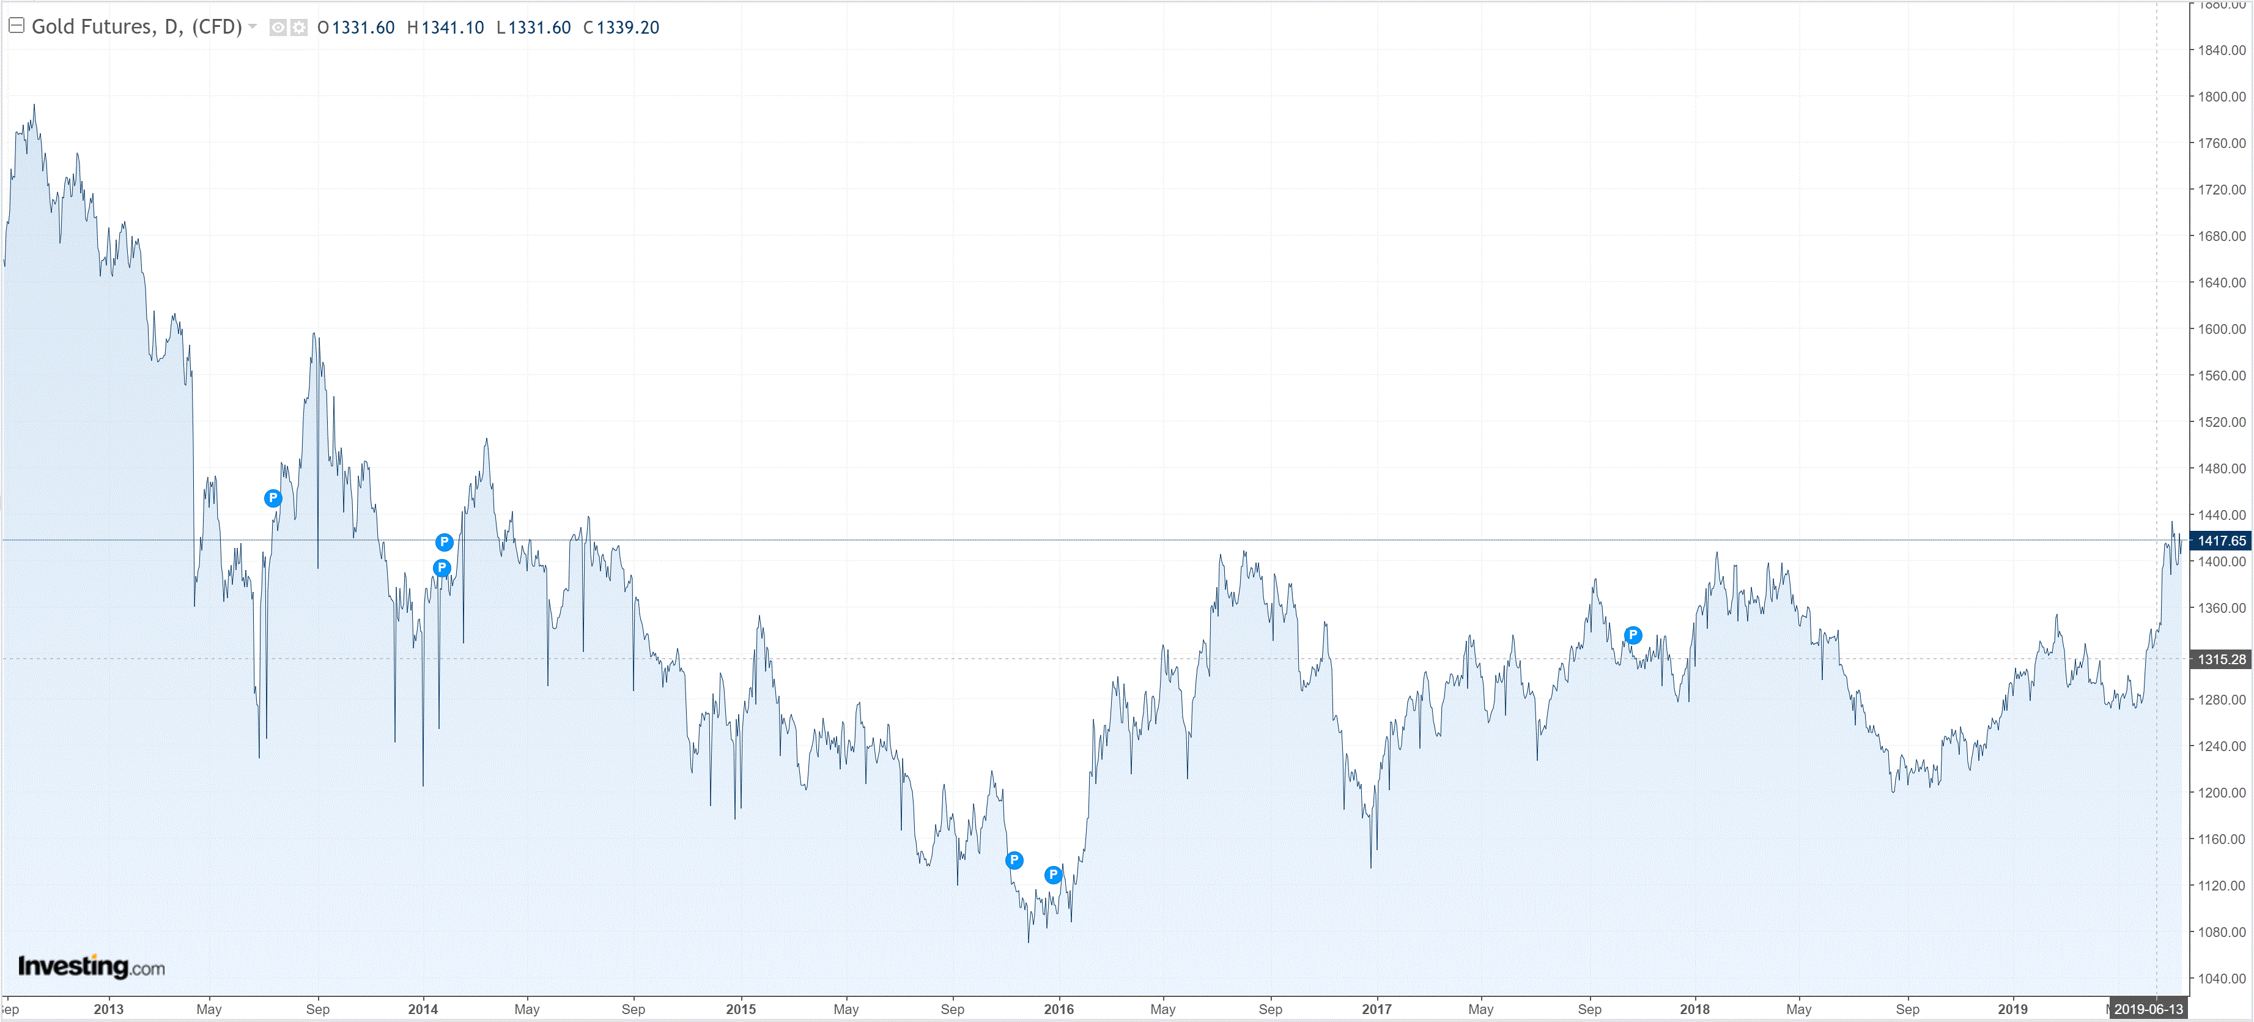Click the P marker nearest 2016 label
This screenshot has height=1022, width=2254.
click(x=1054, y=875)
